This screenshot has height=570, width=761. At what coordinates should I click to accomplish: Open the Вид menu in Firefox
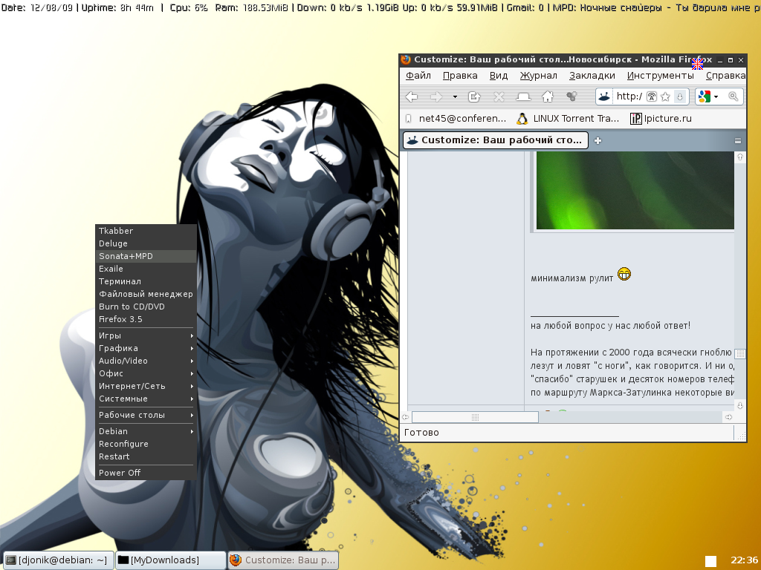click(x=499, y=76)
